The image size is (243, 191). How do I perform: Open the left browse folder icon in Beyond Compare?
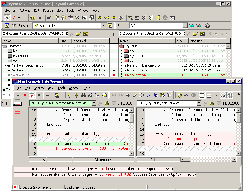click(78, 34)
